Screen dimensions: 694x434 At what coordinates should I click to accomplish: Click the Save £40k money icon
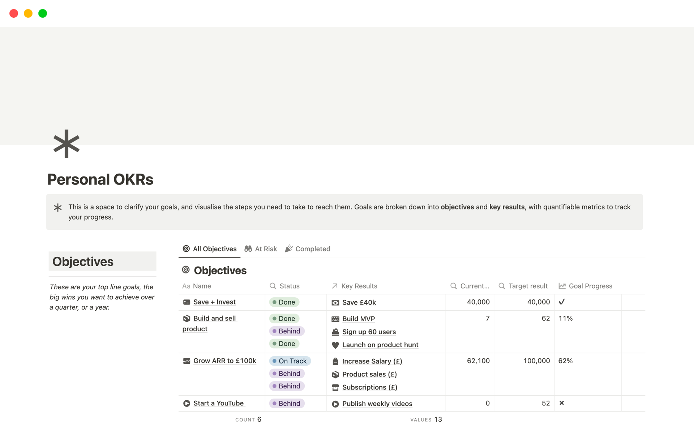coord(335,303)
